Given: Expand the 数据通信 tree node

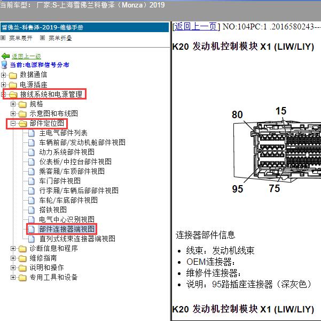Looking at the screenshot, I should tap(3, 75).
